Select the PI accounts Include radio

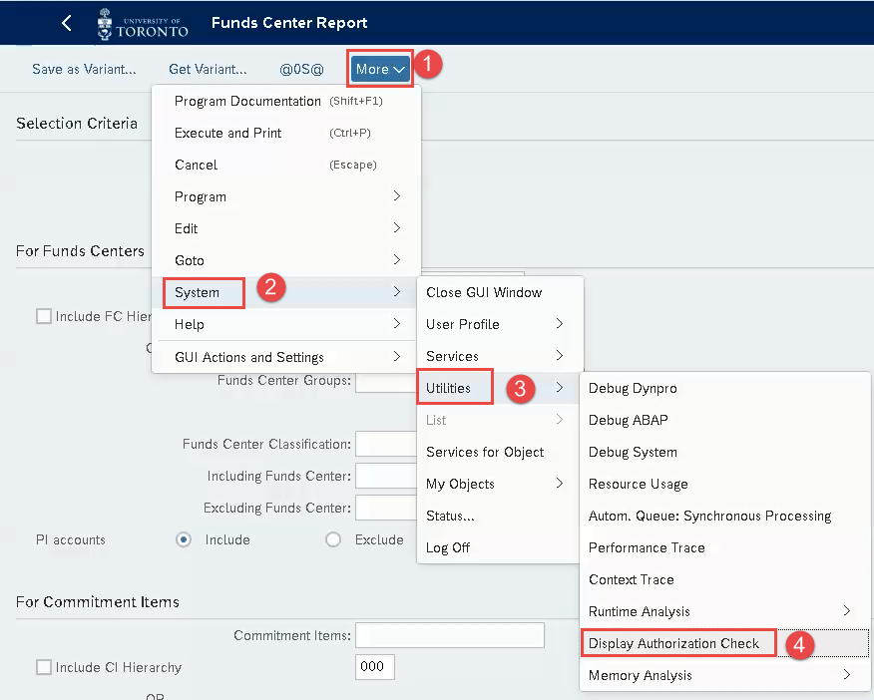[x=184, y=539]
